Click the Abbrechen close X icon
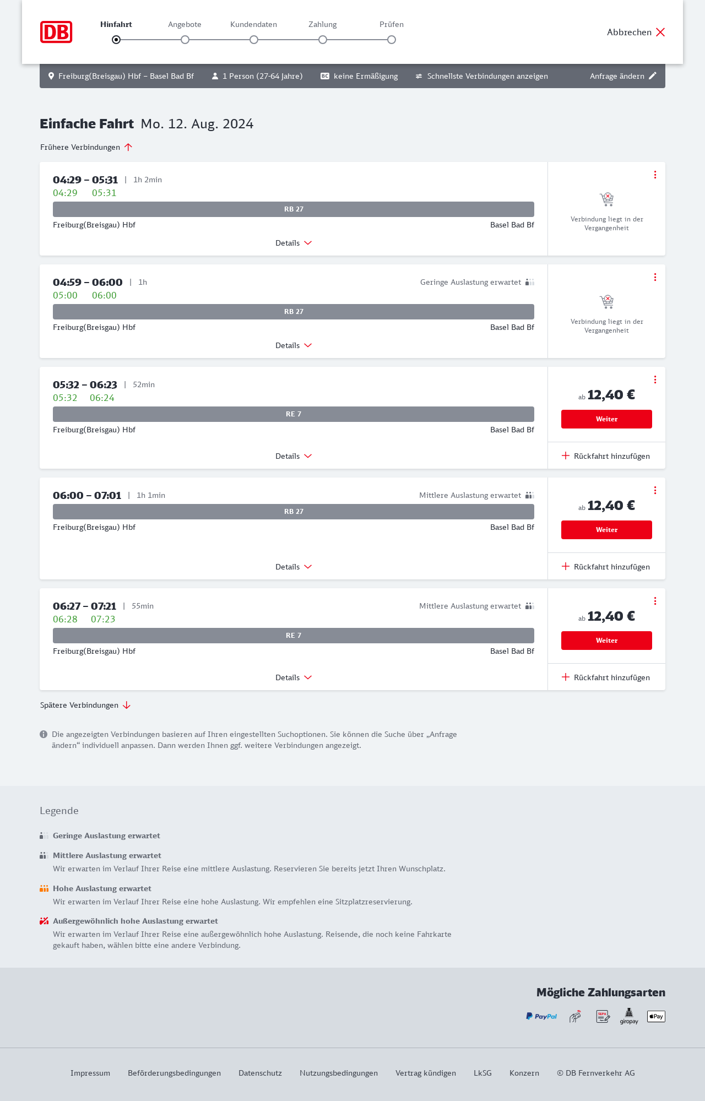This screenshot has height=1101, width=705. point(660,32)
